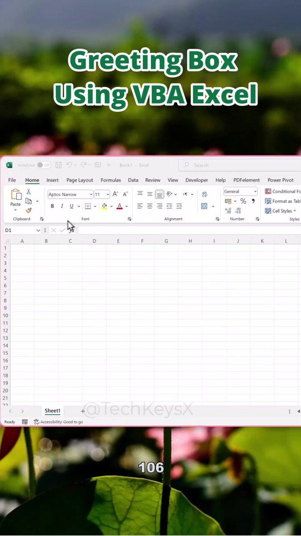Click Conditional Formatting button
301x536 pixels.
click(x=283, y=191)
